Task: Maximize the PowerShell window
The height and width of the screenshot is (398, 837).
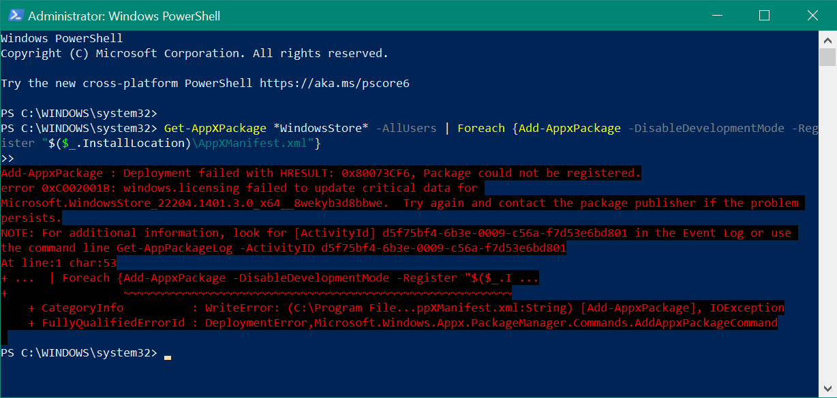Action: click(764, 15)
